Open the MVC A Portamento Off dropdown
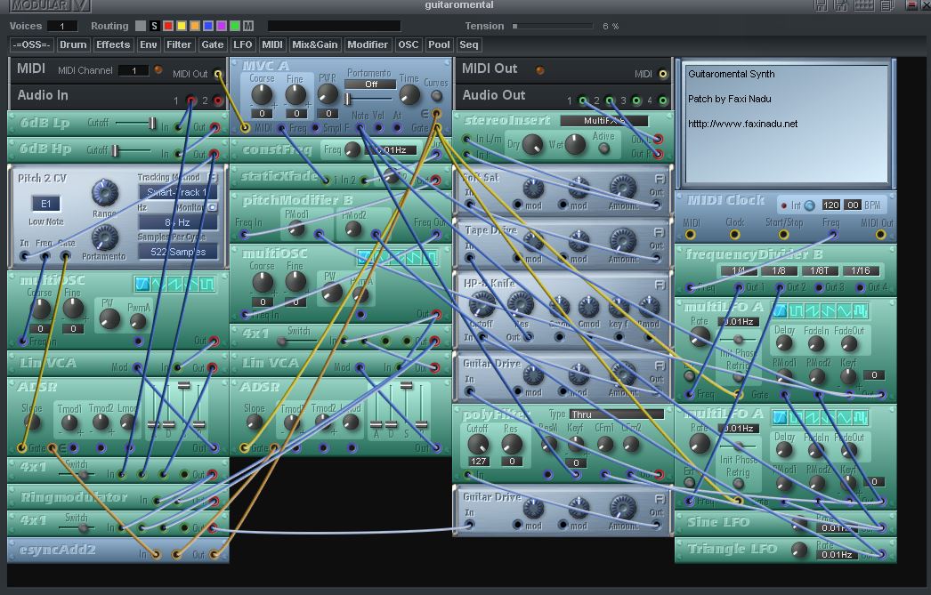 (x=370, y=84)
